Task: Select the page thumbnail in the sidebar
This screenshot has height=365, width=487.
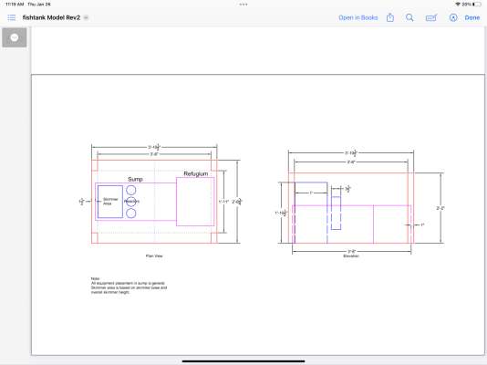Action: [x=15, y=37]
